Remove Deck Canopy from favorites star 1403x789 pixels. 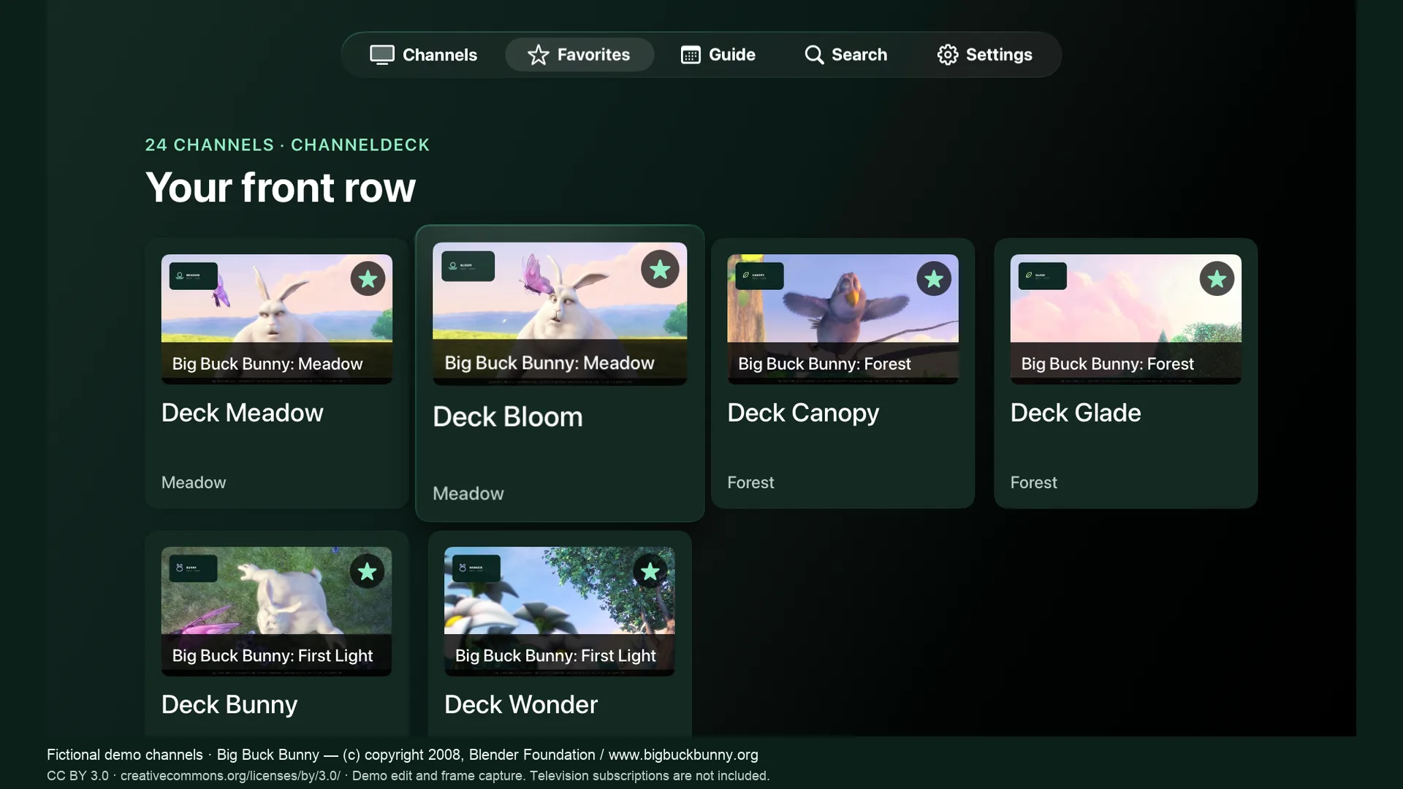click(934, 278)
